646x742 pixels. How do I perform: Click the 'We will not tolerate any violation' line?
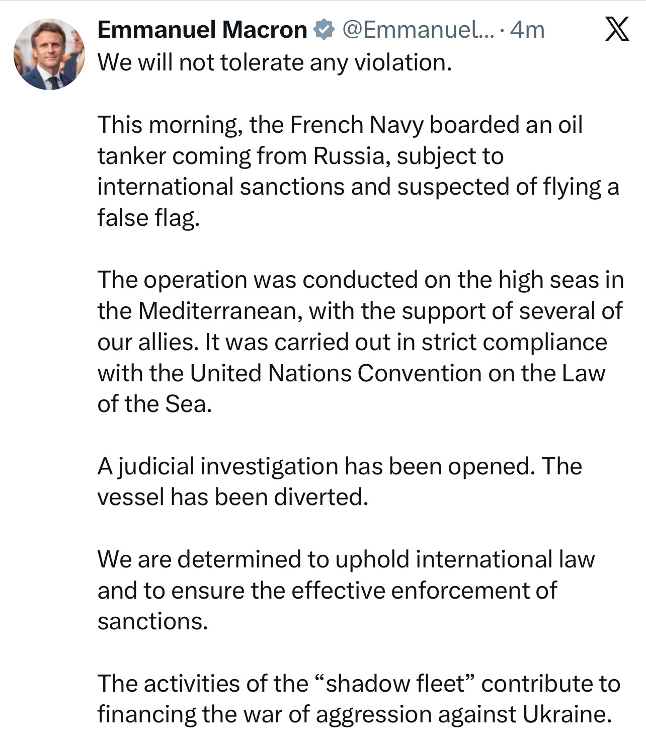point(274,62)
